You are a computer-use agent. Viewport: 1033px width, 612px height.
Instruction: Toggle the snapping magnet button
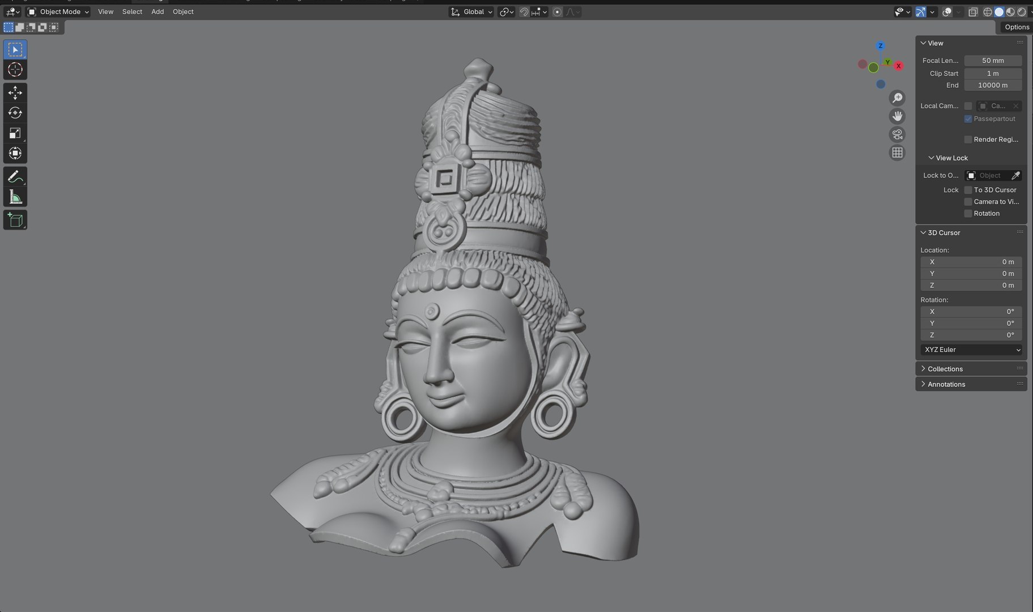[x=524, y=12]
